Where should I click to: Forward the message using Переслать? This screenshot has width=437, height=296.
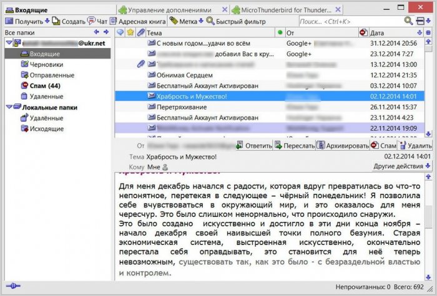293,145
